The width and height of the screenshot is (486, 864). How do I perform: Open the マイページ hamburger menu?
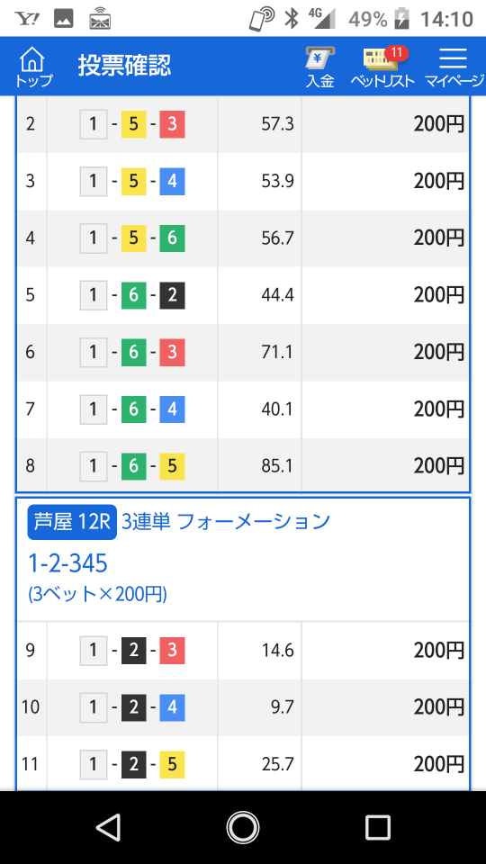(454, 67)
